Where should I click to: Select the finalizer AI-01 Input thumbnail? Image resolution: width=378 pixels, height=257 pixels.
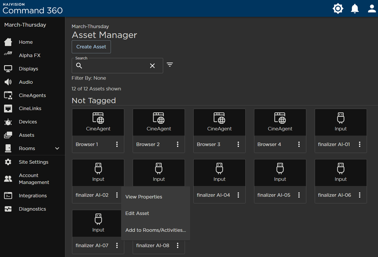[x=341, y=122]
